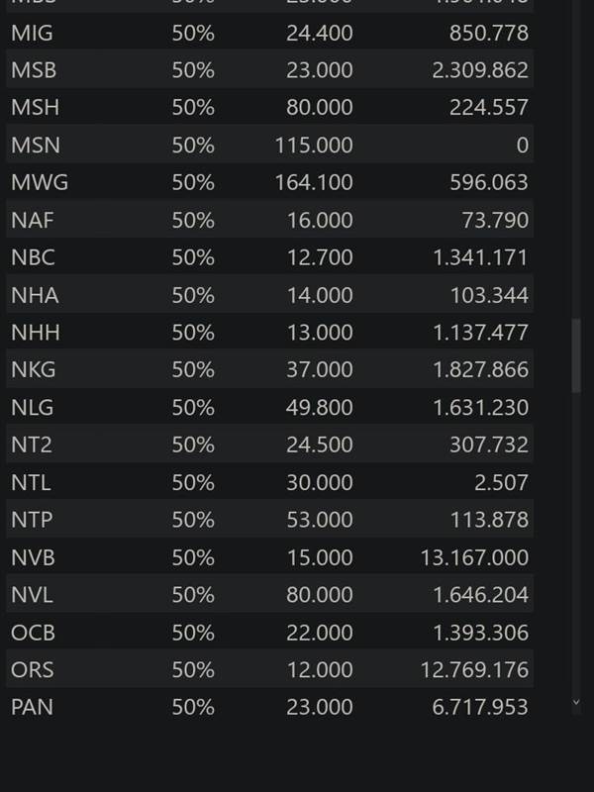Click the scrollbar down arrow
Image resolution: width=594 pixels, height=792 pixels.
(576, 703)
